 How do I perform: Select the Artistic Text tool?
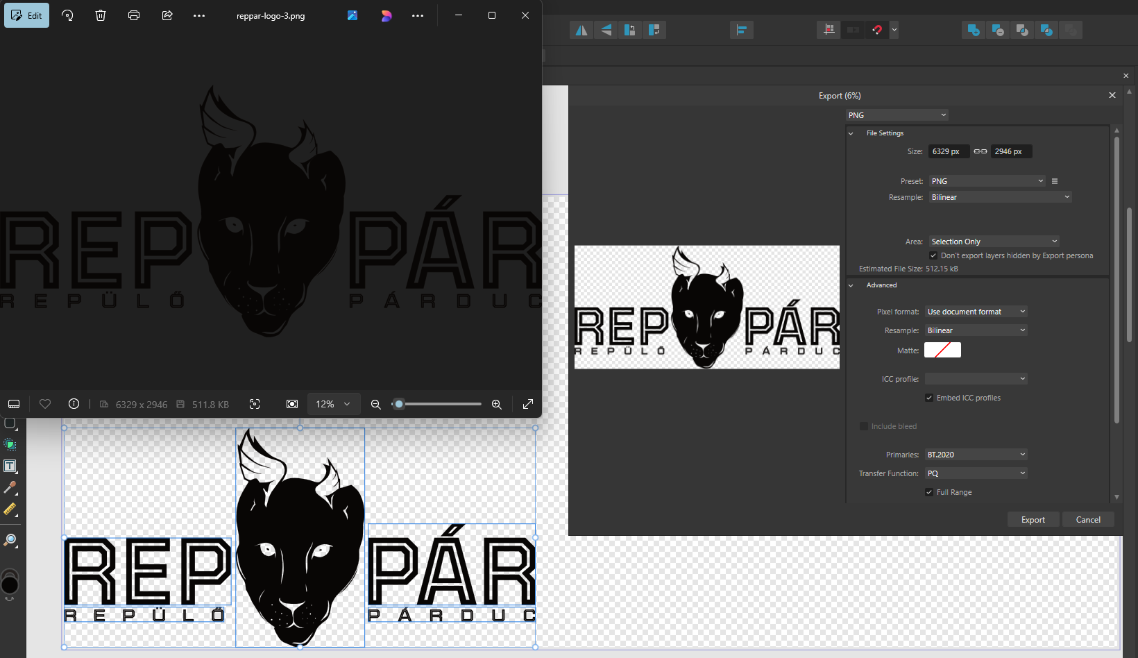(x=10, y=466)
